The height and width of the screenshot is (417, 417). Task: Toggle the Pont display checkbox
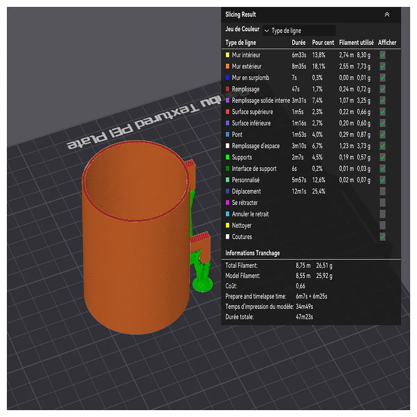coord(383,134)
